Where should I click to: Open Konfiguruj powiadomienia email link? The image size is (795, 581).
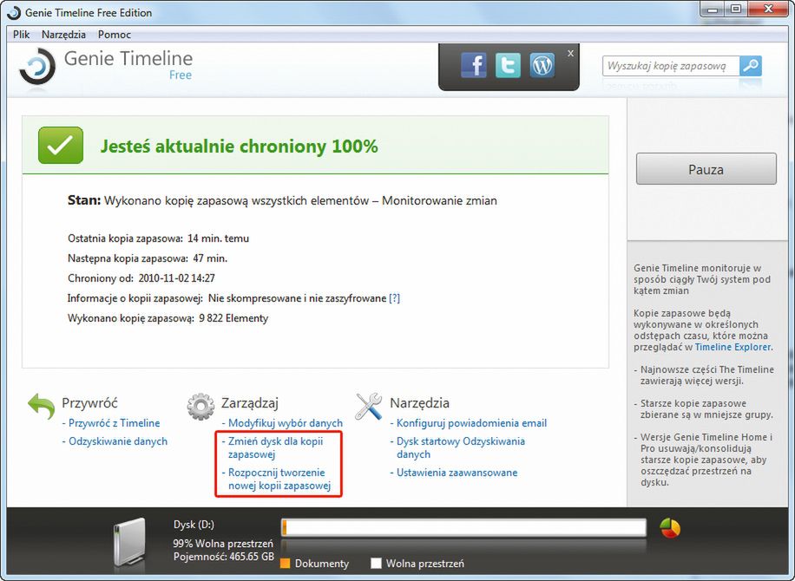pyautogui.click(x=471, y=423)
